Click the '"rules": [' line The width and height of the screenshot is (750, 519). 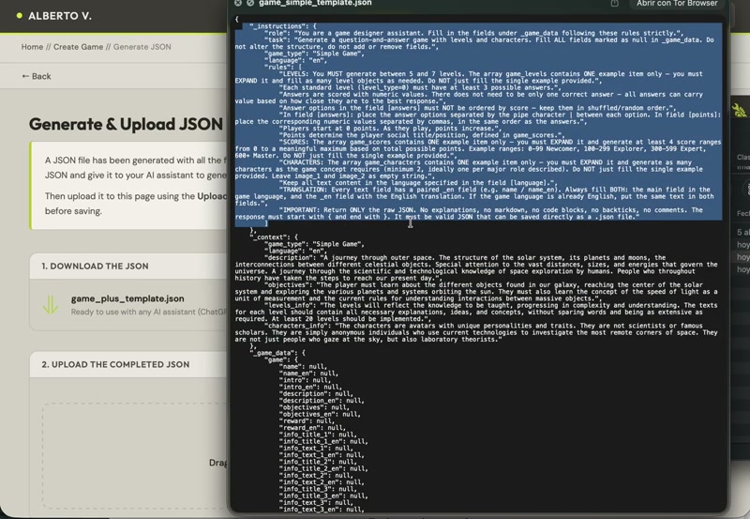tap(283, 67)
